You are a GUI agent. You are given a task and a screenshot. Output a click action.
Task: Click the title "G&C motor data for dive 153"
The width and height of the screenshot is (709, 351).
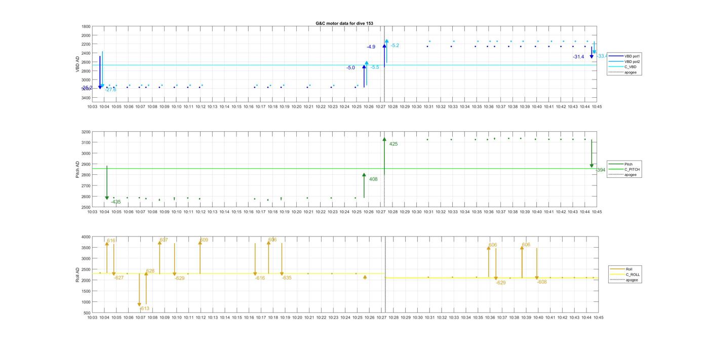(344, 23)
